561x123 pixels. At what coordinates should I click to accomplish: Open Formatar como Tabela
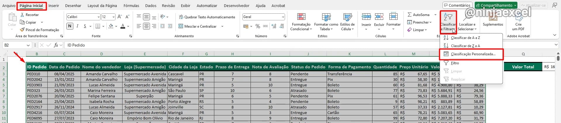(326, 22)
